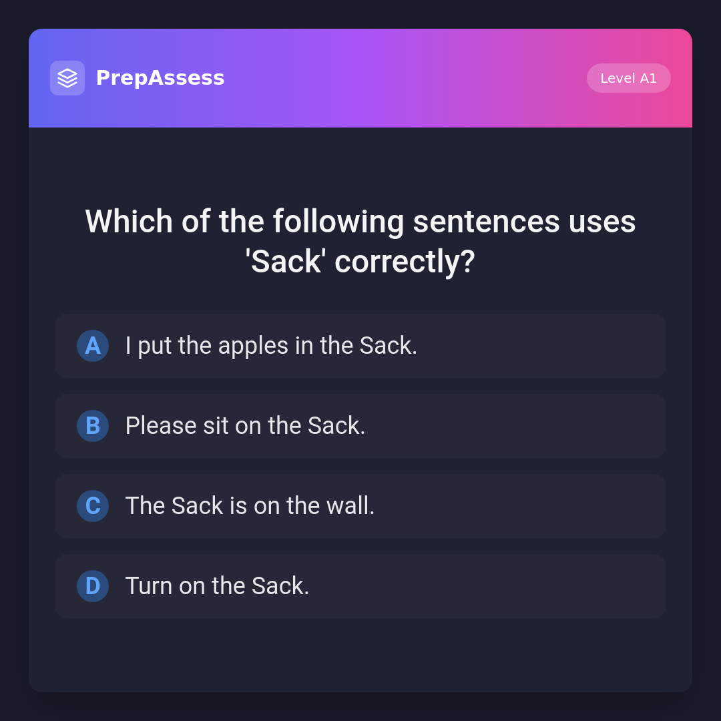Click the circular B letter badge
This screenshot has height=721, width=721.
93,426
